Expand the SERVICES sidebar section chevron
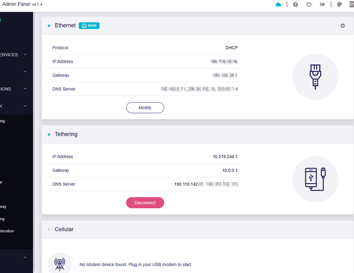This screenshot has width=354, height=273. coord(25,55)
